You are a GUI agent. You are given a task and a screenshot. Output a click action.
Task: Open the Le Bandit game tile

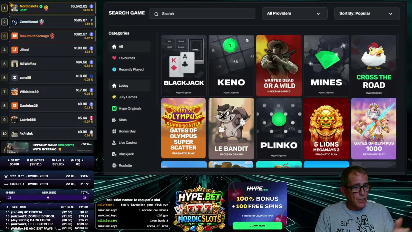[231, 129]
